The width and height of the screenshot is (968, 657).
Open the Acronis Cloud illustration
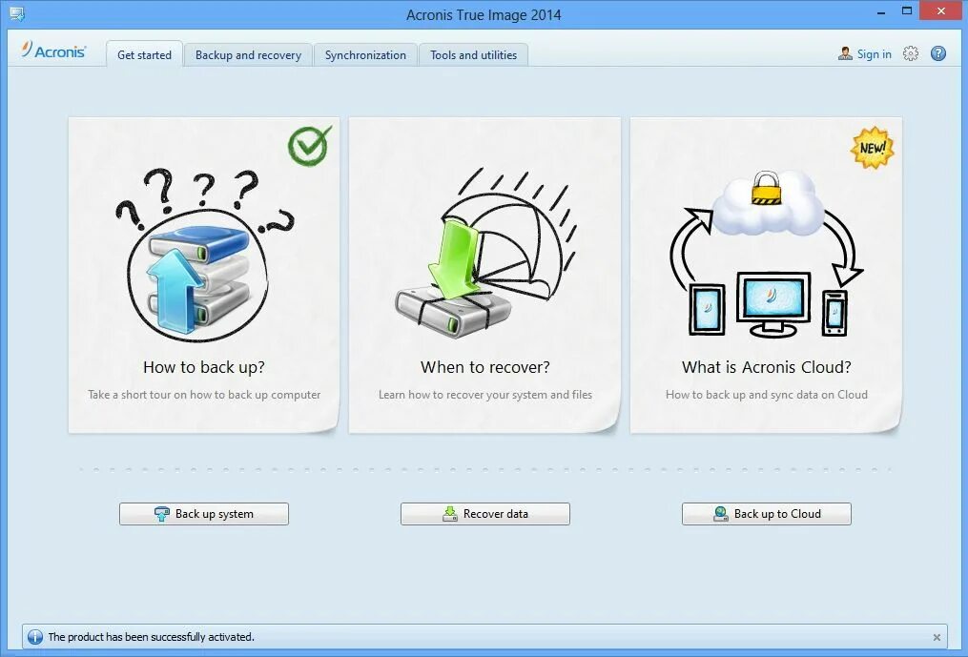[x=766, y=254]
